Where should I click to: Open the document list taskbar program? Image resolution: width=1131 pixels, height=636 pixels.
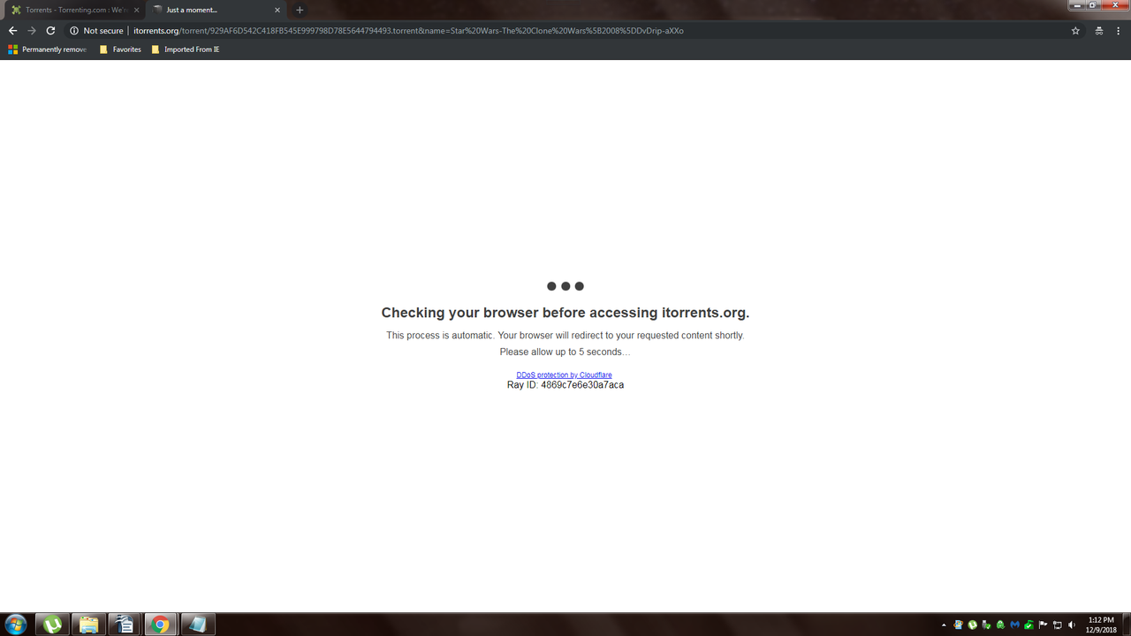125,625
